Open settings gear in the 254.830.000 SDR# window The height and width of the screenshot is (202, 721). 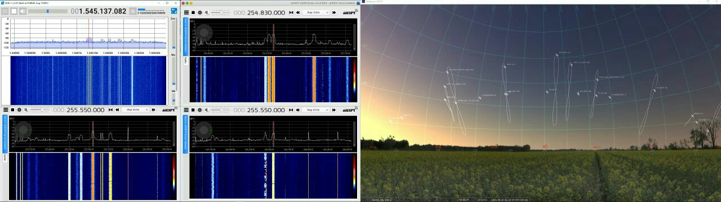pyautogui.click(x=200, y=12)
